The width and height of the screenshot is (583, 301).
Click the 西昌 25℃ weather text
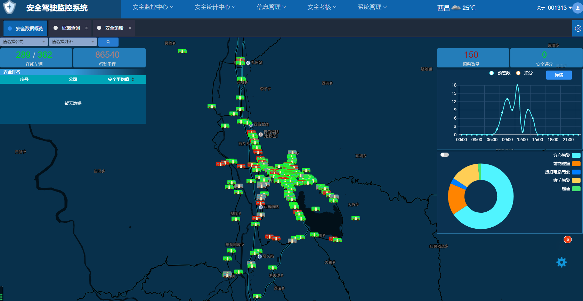click(456, 8)
